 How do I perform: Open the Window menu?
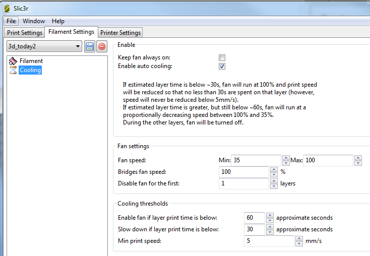(34, 21)
